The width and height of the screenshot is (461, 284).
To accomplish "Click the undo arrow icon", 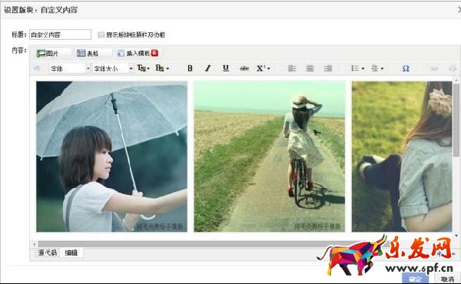I will coord(37,68).
